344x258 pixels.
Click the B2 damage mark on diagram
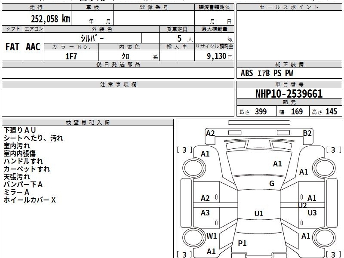coord(307,133)
